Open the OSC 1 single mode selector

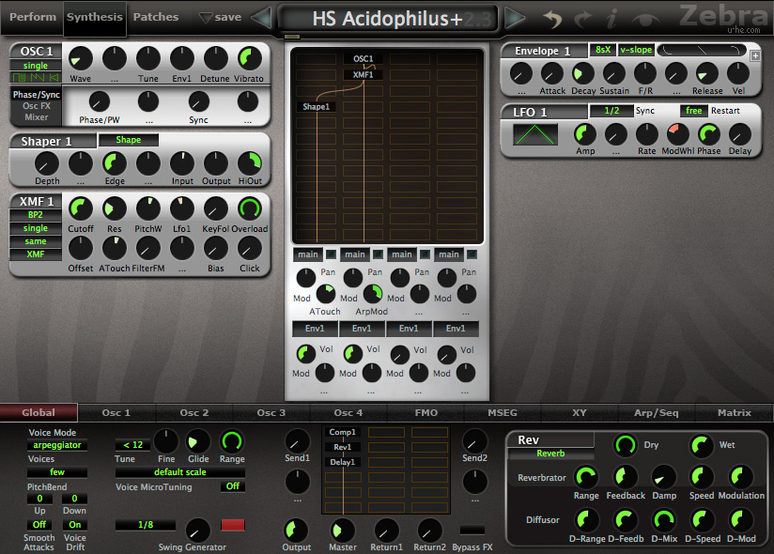[x=36, y=66]
